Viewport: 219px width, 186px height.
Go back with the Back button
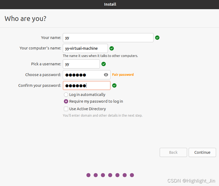pos(173,152)
